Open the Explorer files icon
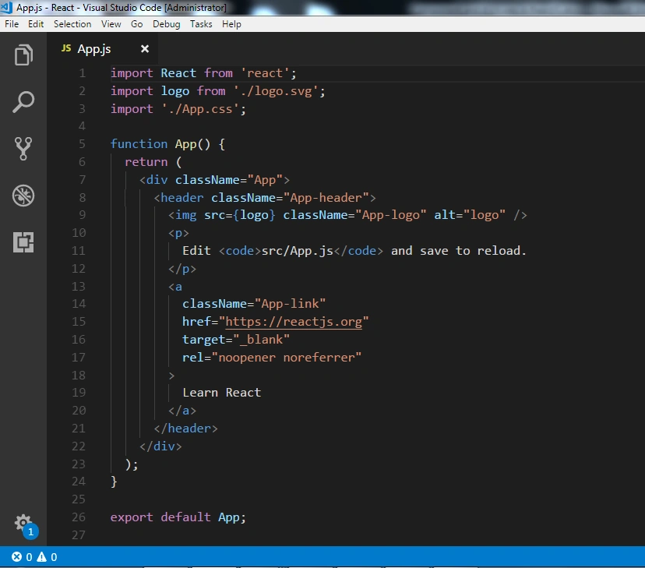Screen dimensions: 645x568 [x=23, y=55]
